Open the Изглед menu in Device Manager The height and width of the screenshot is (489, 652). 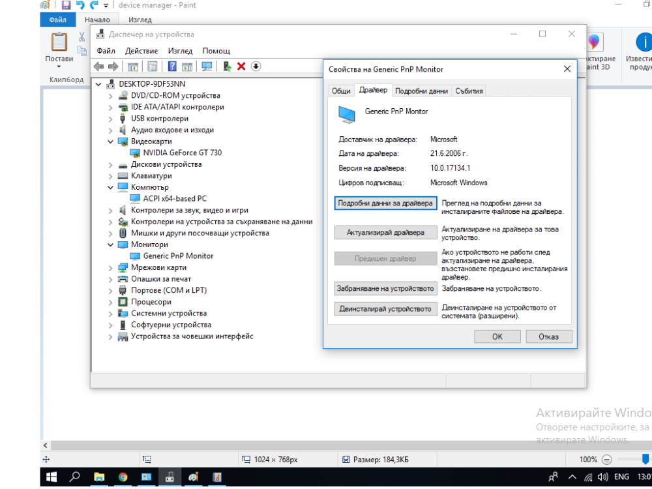click(180, 51)
